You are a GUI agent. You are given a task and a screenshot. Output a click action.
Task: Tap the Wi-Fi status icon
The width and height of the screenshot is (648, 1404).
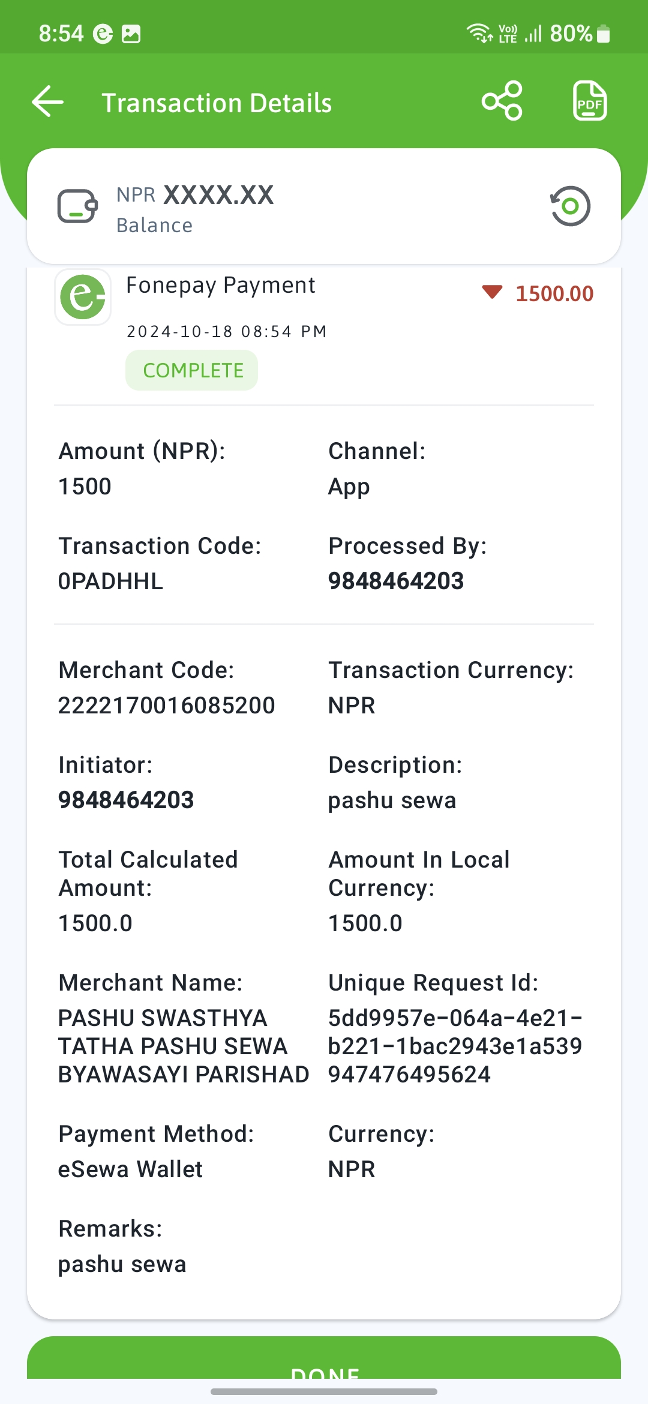[x=479, y=34]
